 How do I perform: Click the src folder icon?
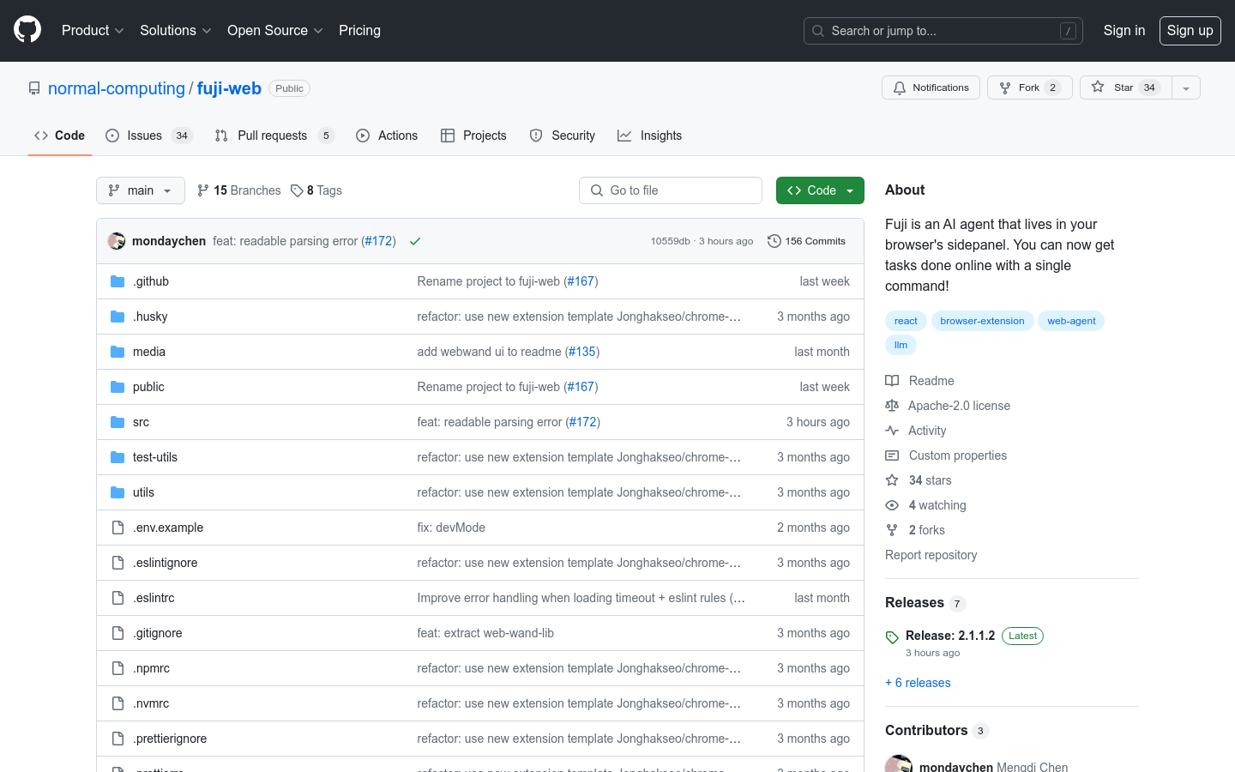117,422
